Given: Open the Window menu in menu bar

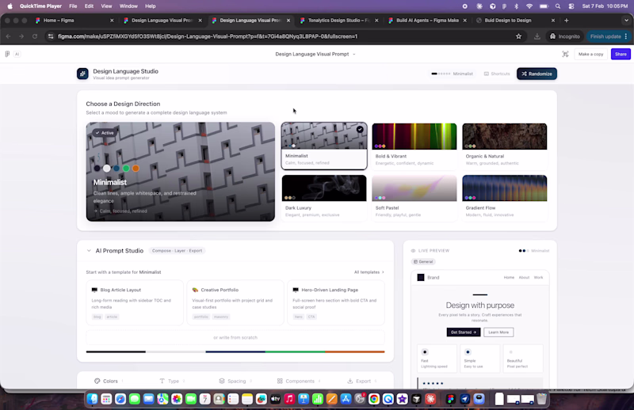Looking at the screenshot, I should click(128, 6).
